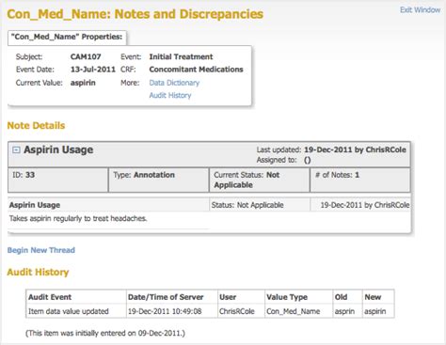Screen dimensions: 446x345
Task: Click the Aspirin Usage thread title
Action: click(x=58, y=149)
